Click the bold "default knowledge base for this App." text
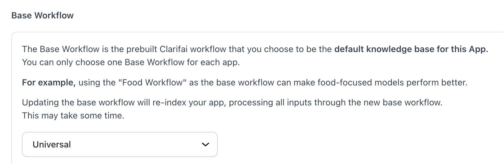503x164 pixels. point(411,49)
